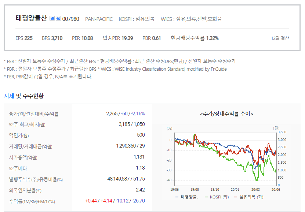Click market cap value 1,131
This screenshot has height=212, width=305.
(139, 157)
